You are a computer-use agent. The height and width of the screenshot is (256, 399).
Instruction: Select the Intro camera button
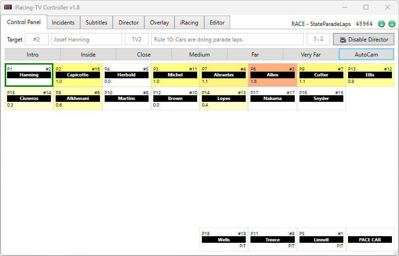pos(33,55)
